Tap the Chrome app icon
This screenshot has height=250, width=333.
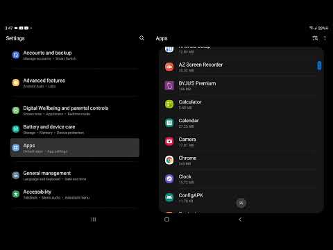(169, 160)
